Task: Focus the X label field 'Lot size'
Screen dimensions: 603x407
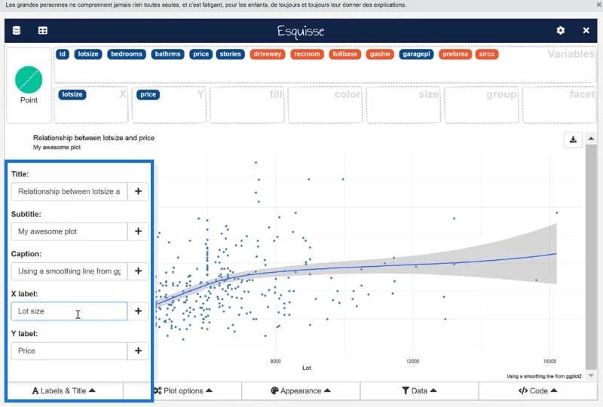Action: [x=69, y=311]
